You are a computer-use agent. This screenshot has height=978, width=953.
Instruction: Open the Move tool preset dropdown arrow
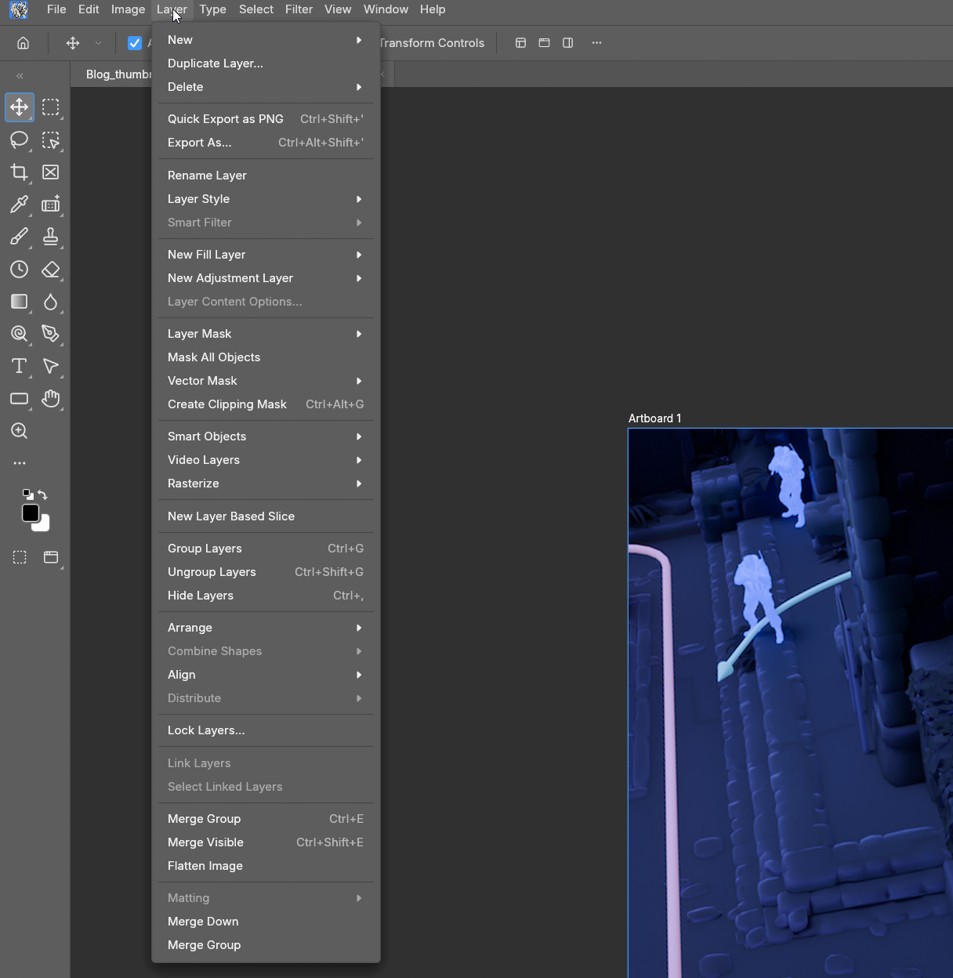tap(98, 43)
